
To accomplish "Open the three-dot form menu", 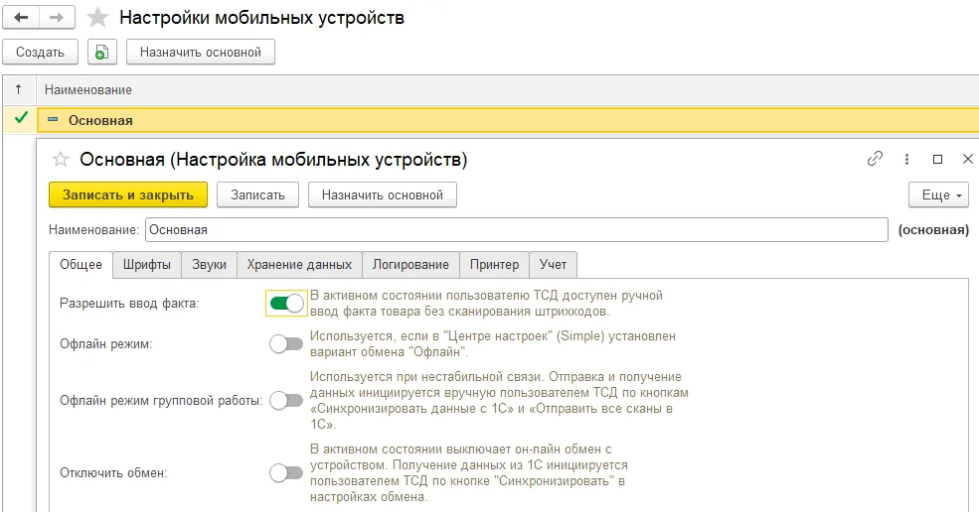I will coord(906,160).
